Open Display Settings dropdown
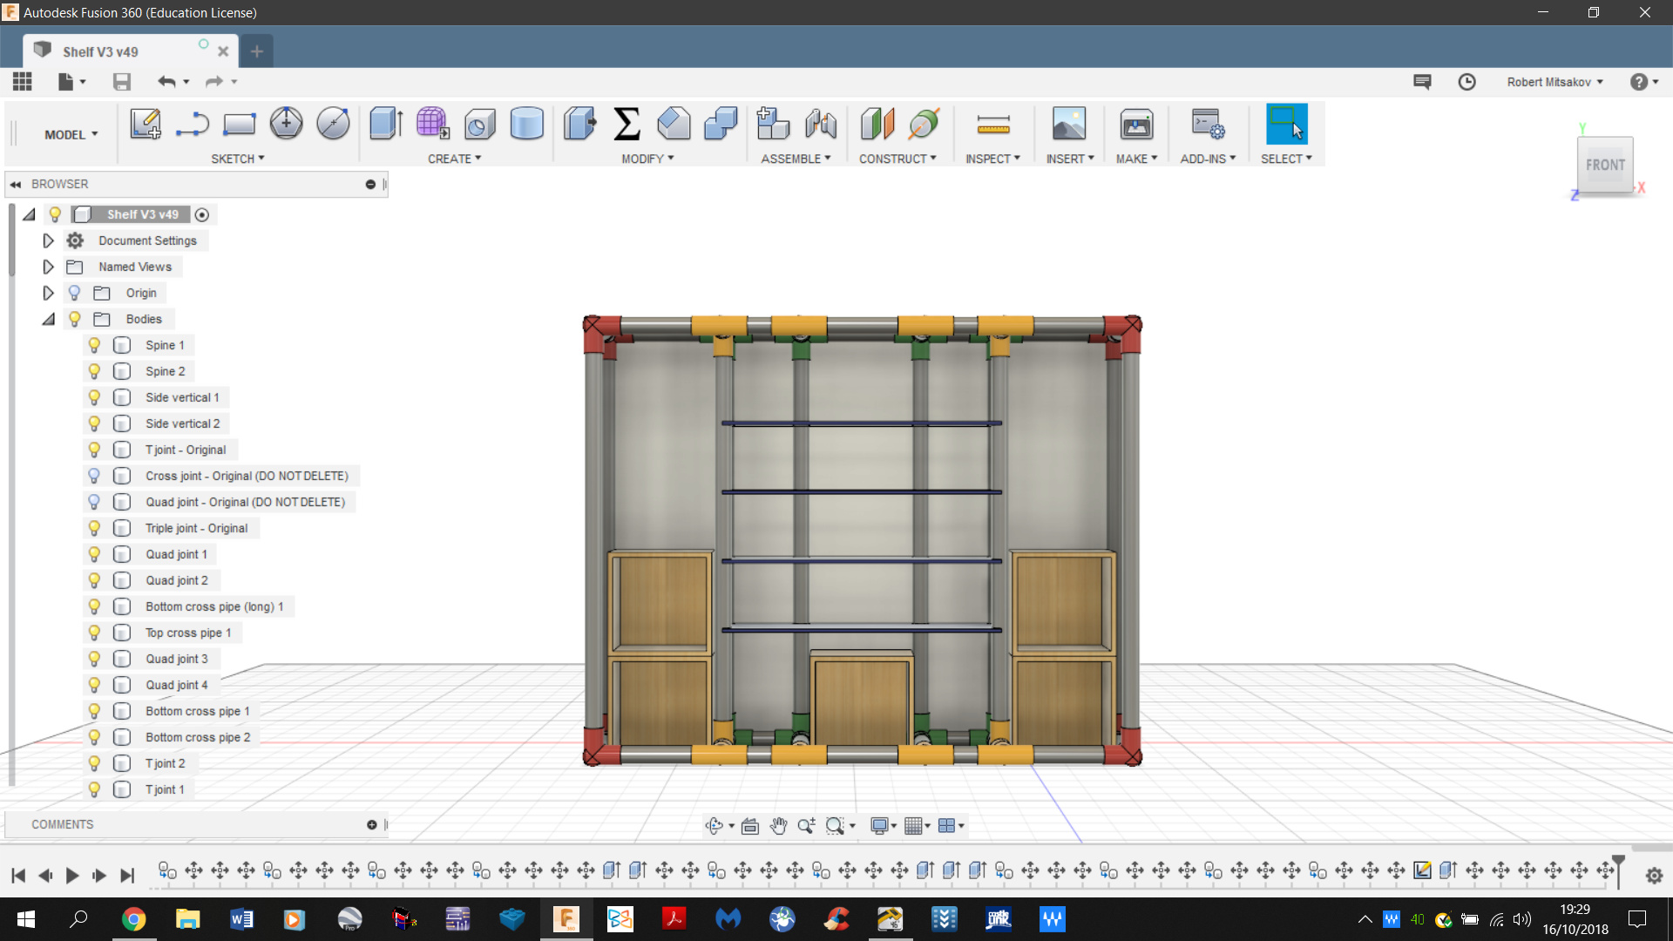 [884, 826]
